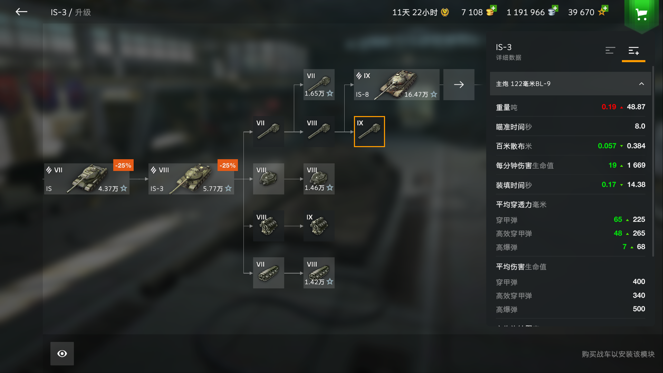Open the IS-8 tank tile
The height and width of the screenshot is (373, 663).
[396, 85]
